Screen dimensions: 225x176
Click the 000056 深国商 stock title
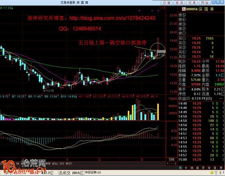[200, 9]
